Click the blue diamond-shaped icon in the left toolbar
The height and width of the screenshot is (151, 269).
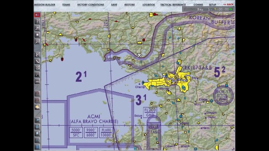37,127
